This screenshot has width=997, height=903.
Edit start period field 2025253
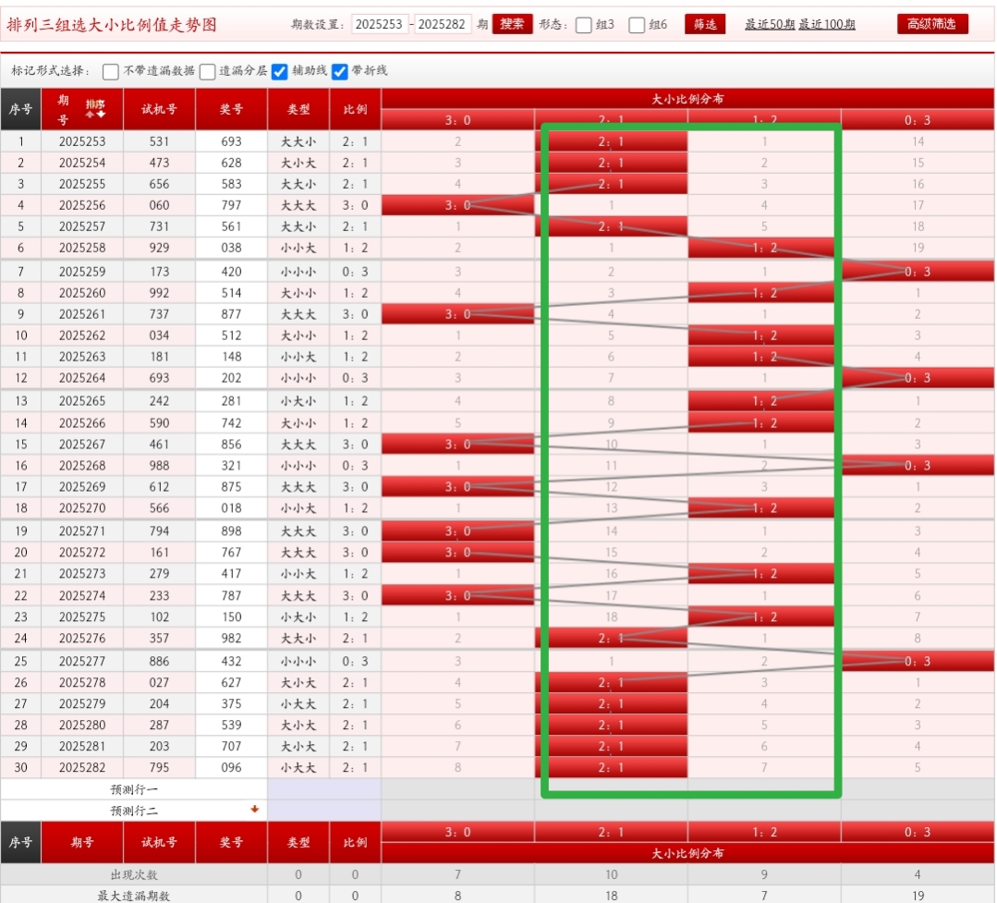(x=379, y=24)
